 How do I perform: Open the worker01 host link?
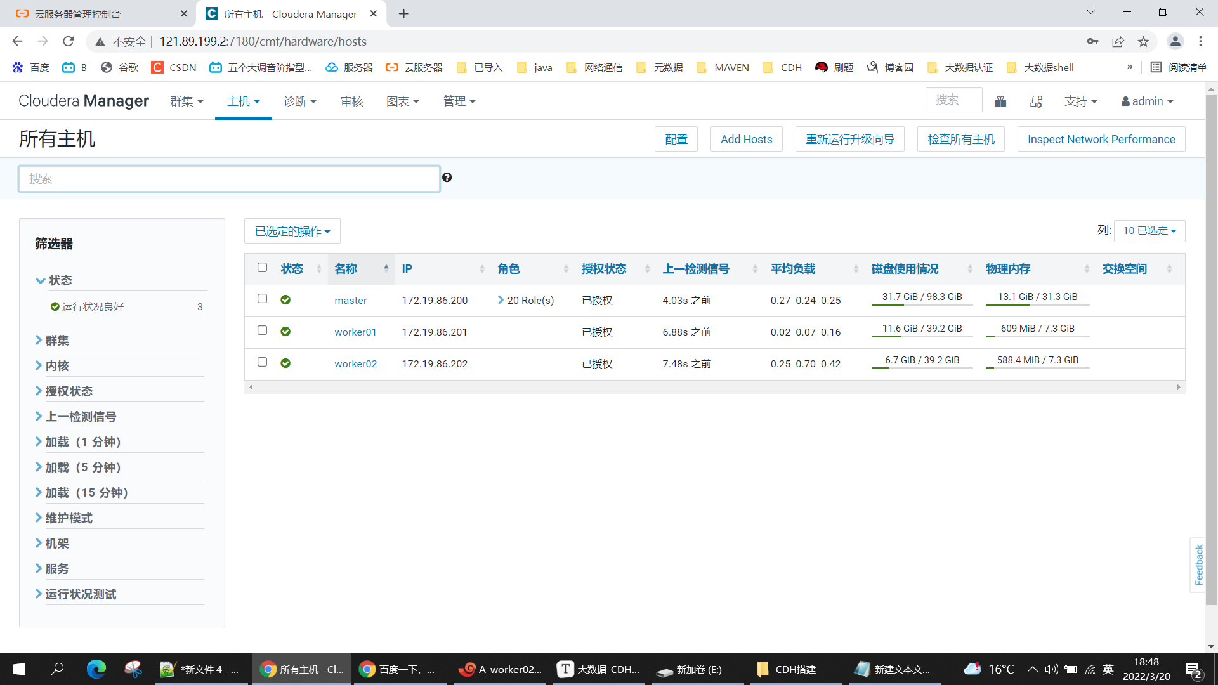(355, 332)
